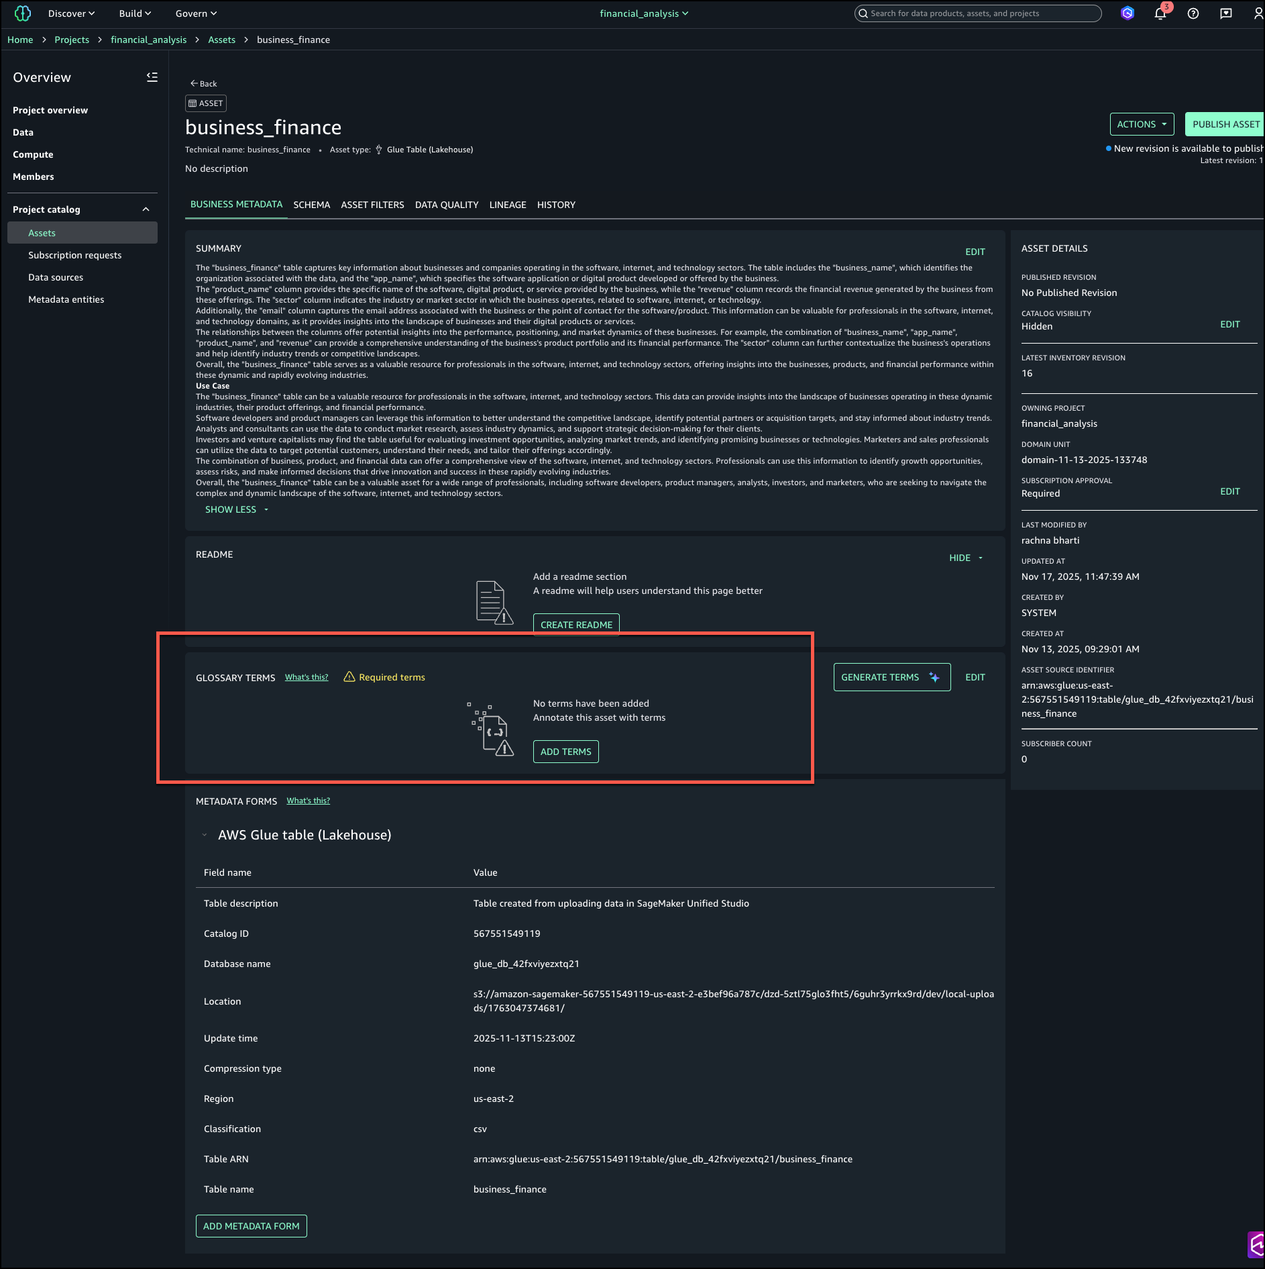The image size is (1265, 1269).
Task: Click the owning project value financial_analysis
Action: (x=1060, y=423)
